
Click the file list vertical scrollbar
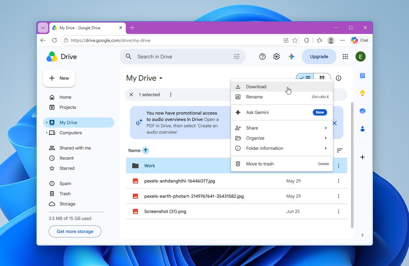tap(352, 165)
